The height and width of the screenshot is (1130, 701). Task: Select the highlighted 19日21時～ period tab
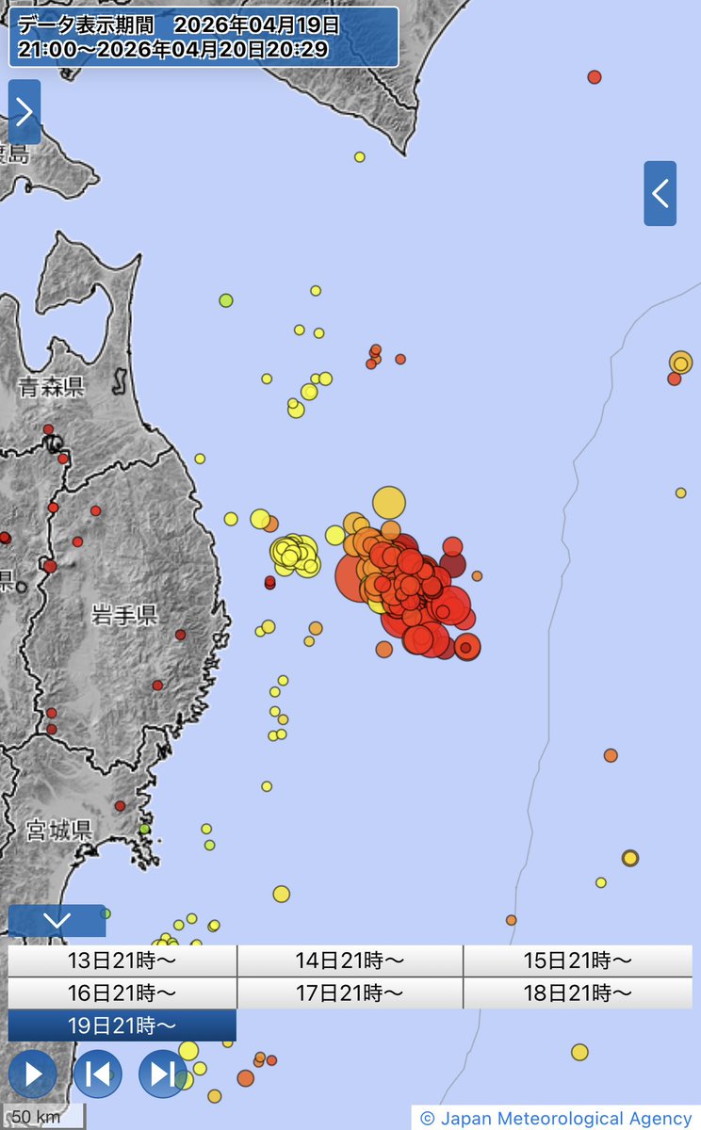pyautogui.click(x=122, y=1026)
